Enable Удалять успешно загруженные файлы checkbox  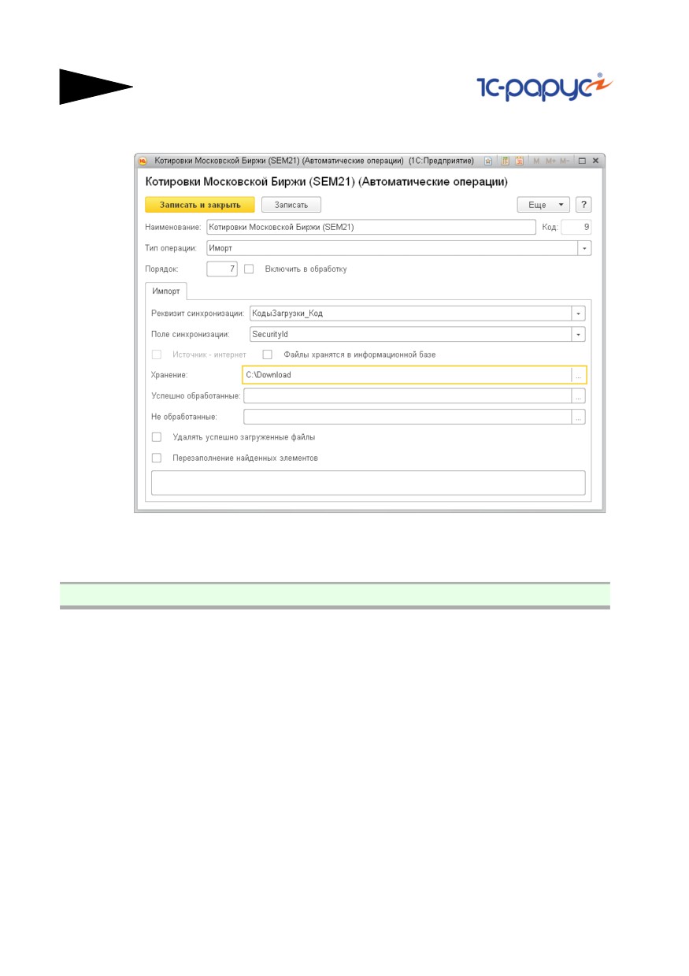(x=157, y=436)
